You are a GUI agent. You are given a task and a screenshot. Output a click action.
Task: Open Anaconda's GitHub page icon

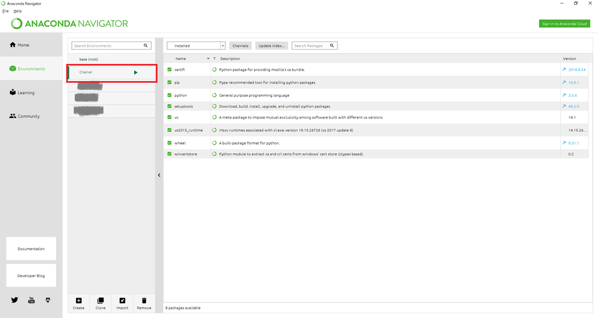(48, 300)
